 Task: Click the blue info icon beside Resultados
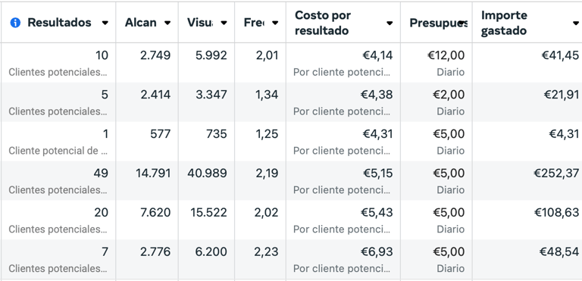tap(15, 23)
